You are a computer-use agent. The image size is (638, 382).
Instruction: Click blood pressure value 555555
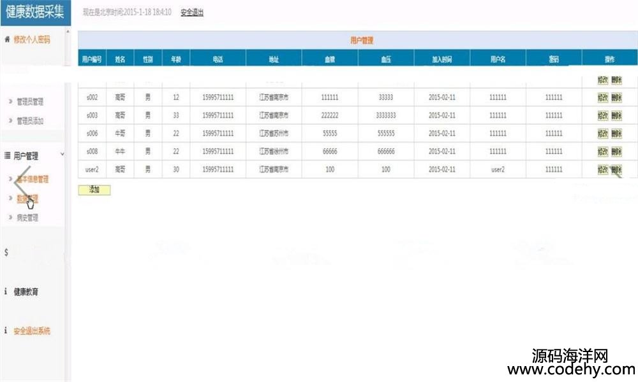click(x=386, y=133)
